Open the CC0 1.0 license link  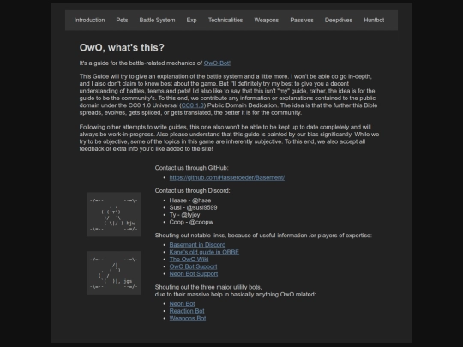coord(193,105)
